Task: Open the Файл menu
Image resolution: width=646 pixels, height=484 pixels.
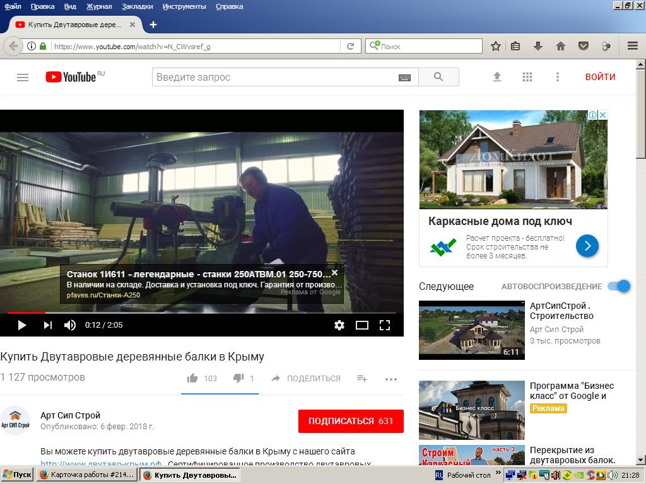Action: pyautogui.click(x=13, y=6)
